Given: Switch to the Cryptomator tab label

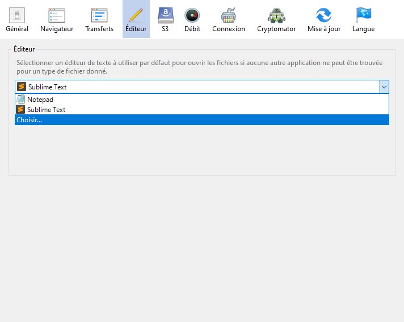Looking at the screenshot, I should tap(276, 29).
